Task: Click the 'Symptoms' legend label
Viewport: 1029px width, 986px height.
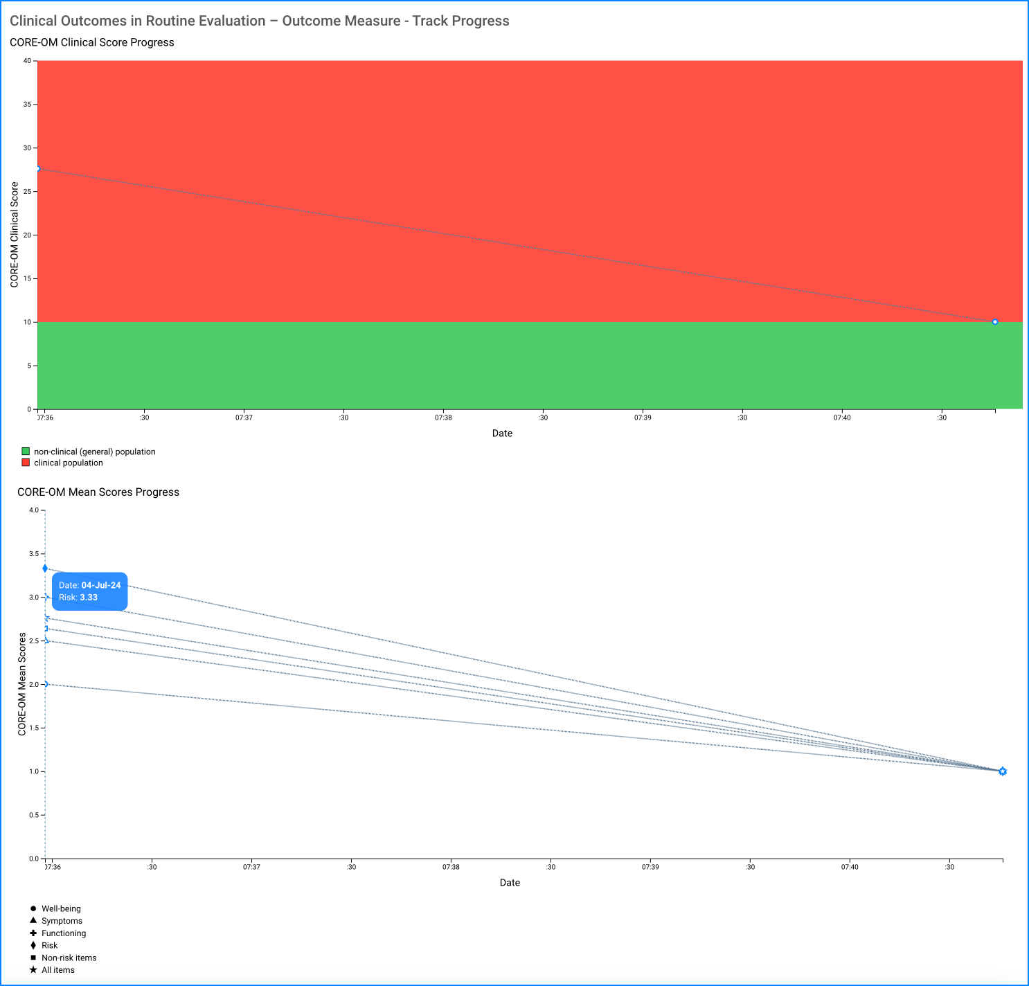Action: [62, 921]
